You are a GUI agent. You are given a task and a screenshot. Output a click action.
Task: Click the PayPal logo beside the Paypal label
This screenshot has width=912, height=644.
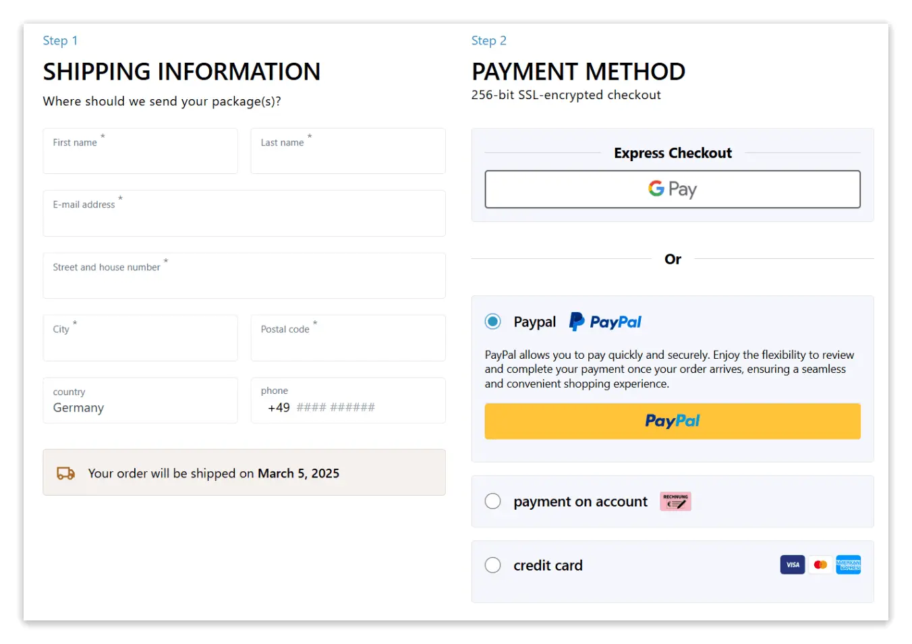point(604,322)
